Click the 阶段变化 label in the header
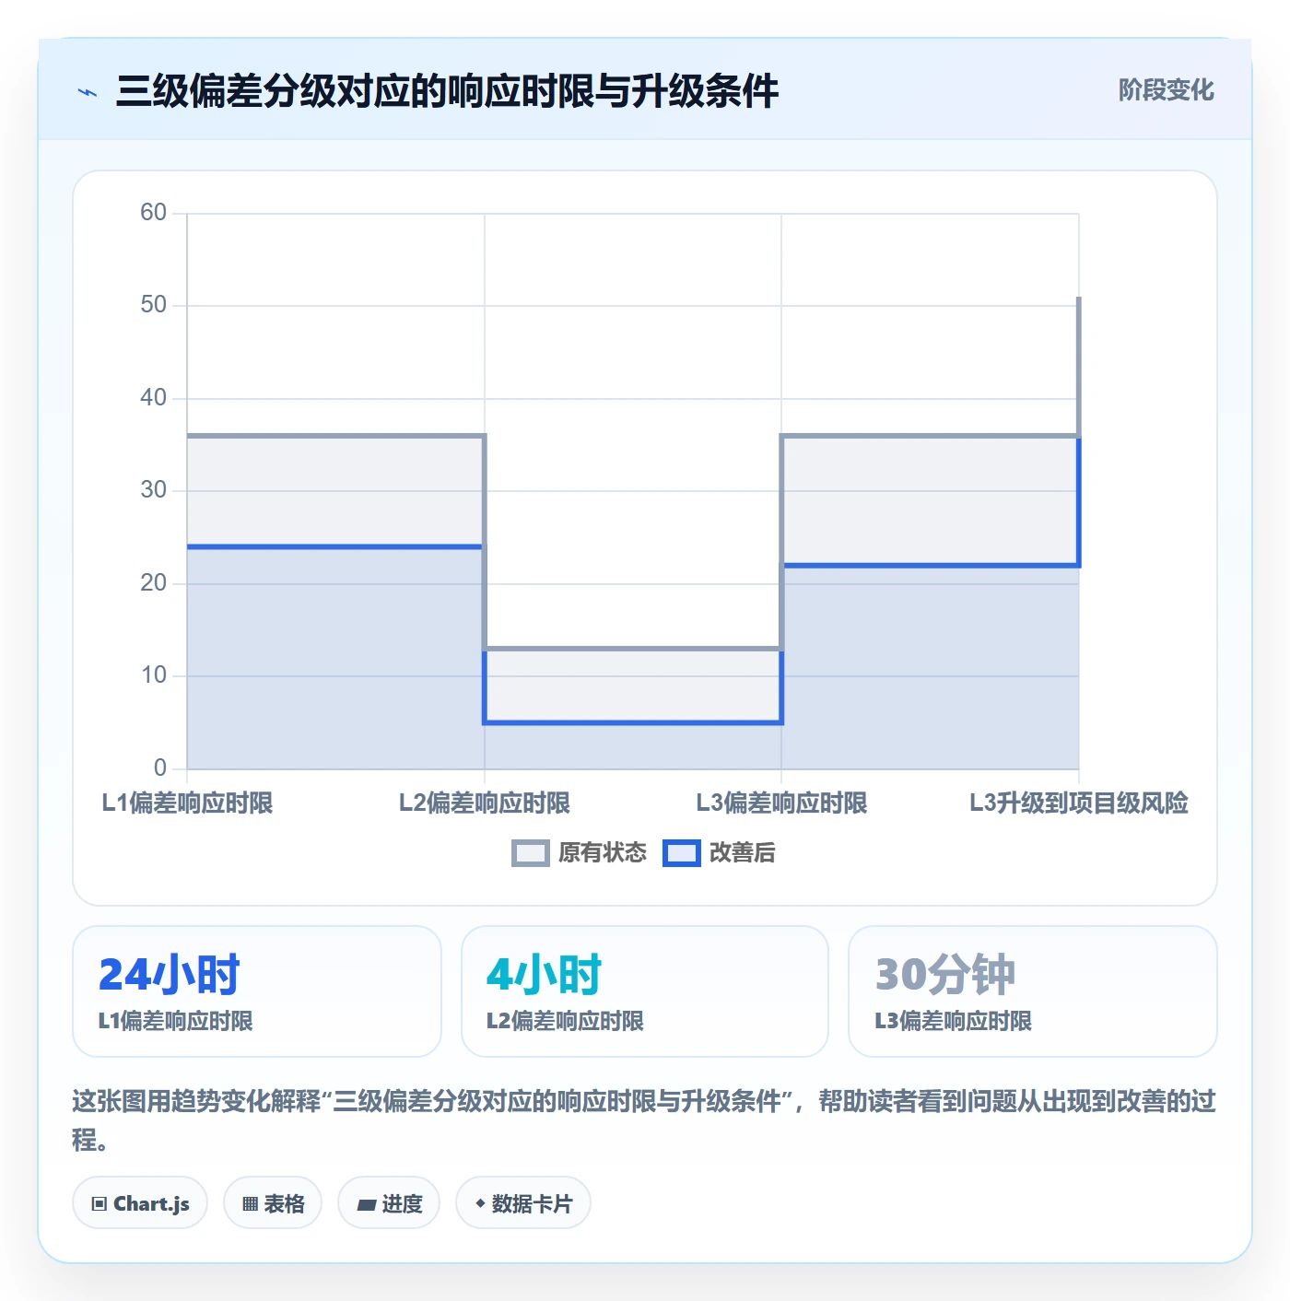This screenshot has width=1290, height=1301. pyautogui.click(x=1166, y=90)
